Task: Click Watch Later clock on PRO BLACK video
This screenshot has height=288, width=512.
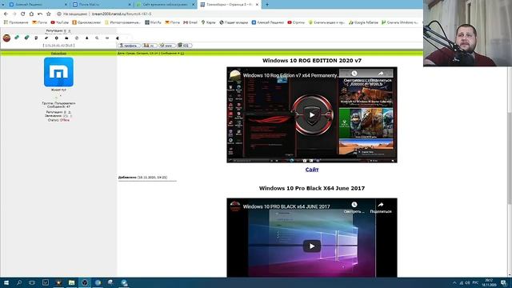Action: pyautogui.click(x=354, y=207)
